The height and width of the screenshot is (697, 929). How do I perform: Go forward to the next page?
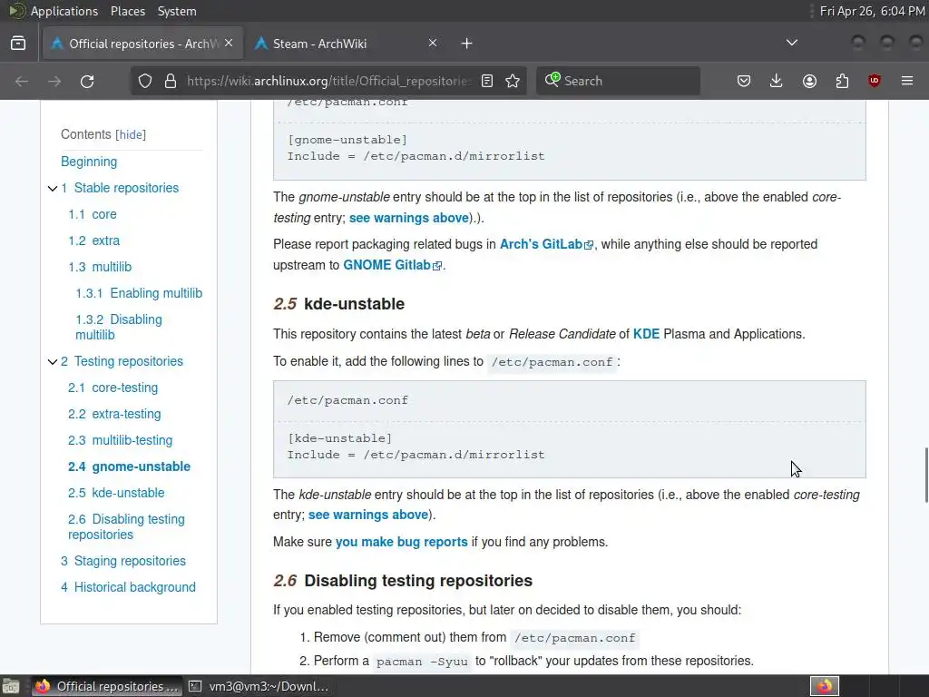tap(54, 81)
